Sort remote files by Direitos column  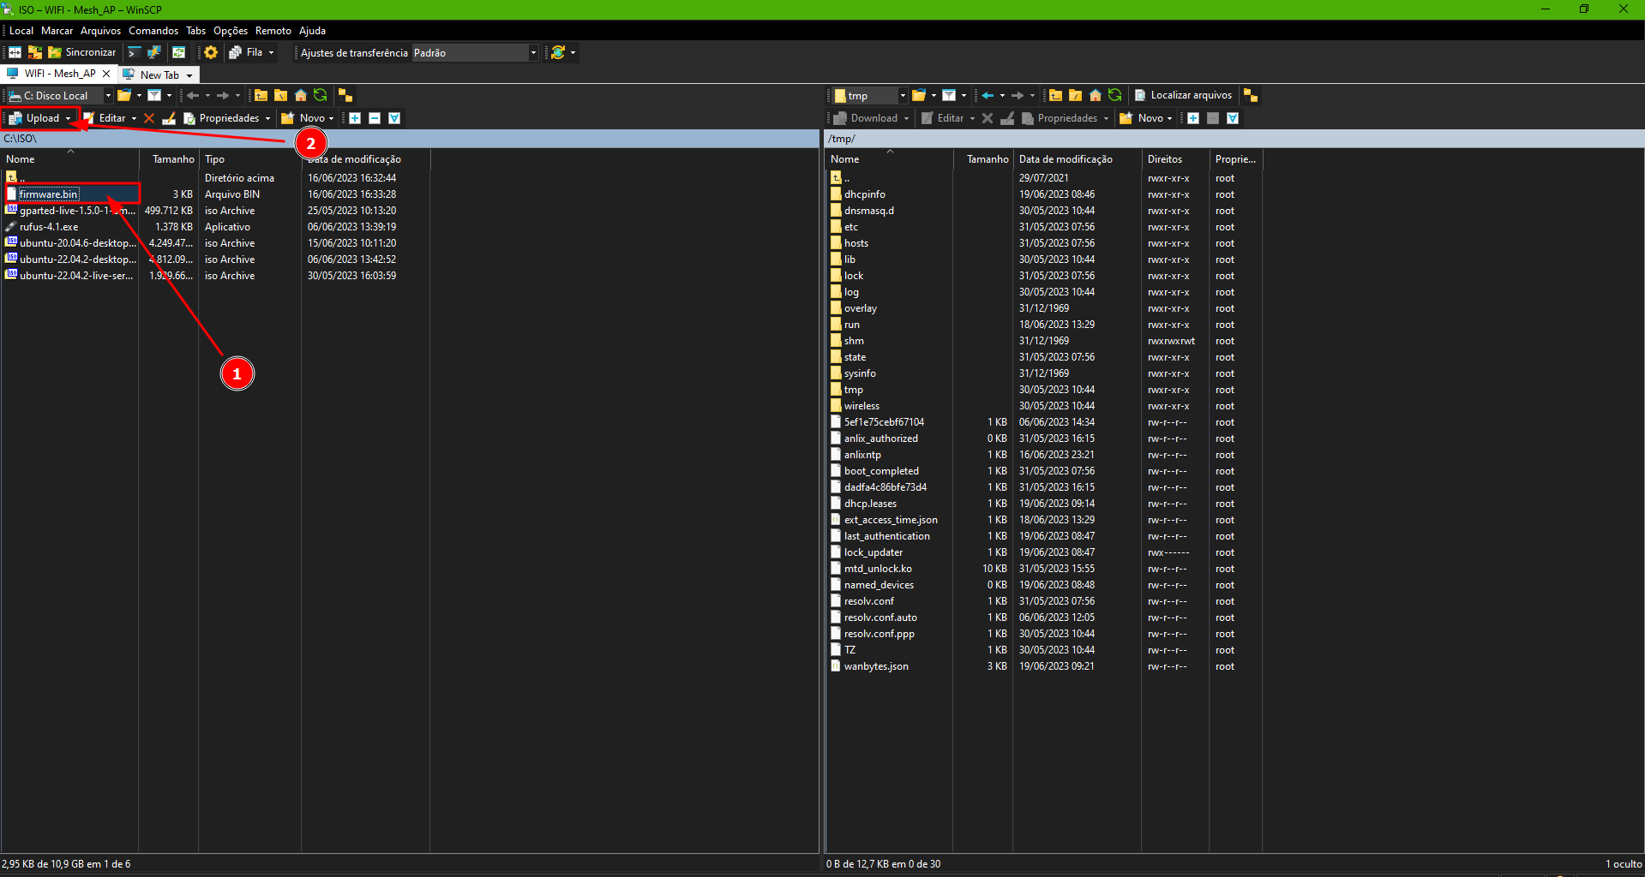coord(1164,159)
